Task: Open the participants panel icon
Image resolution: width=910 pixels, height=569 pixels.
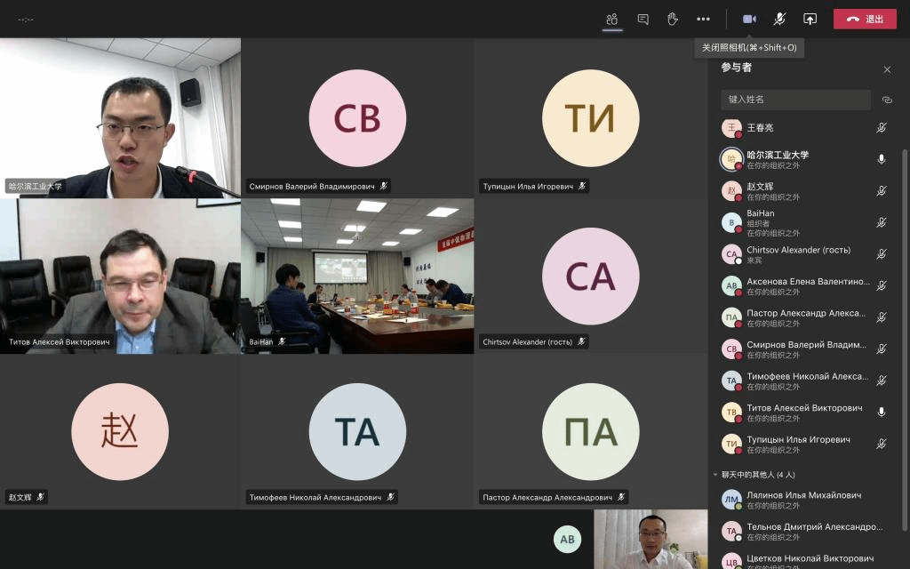Action: [x=612, y=19]
